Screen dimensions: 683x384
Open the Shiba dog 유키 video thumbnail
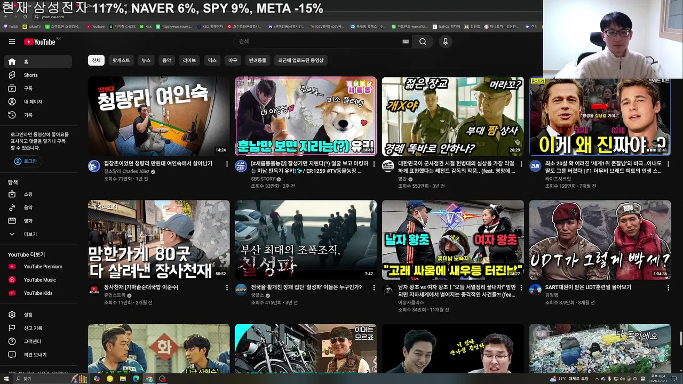coord(306,116)
